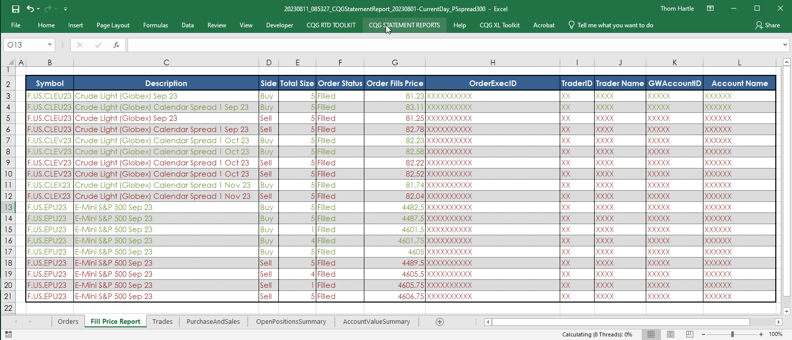The image size is (792, 340).
Task: Switch to Normal view icon in status bar
Action: click(651, 334)
